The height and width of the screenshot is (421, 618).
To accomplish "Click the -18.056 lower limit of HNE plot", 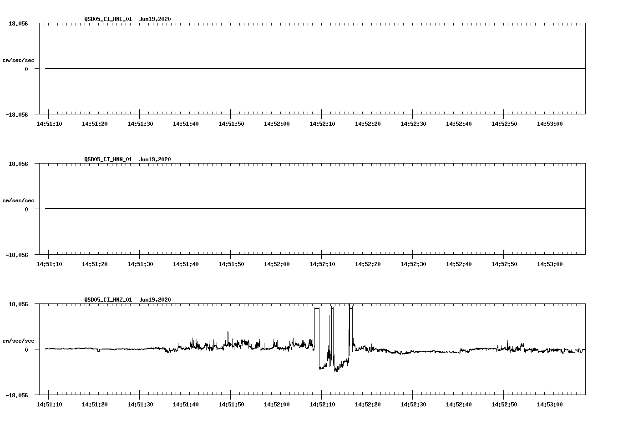I will pyautogui.click(x=17, y=115).
